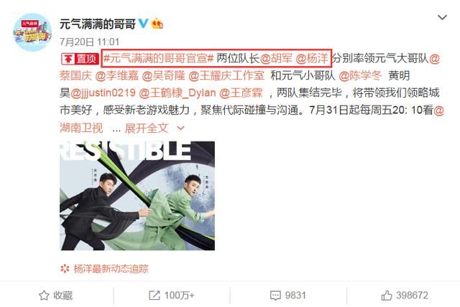
Task: Click the flower icon beside 杨洋最新动态追踪
Action: [65, 268]
